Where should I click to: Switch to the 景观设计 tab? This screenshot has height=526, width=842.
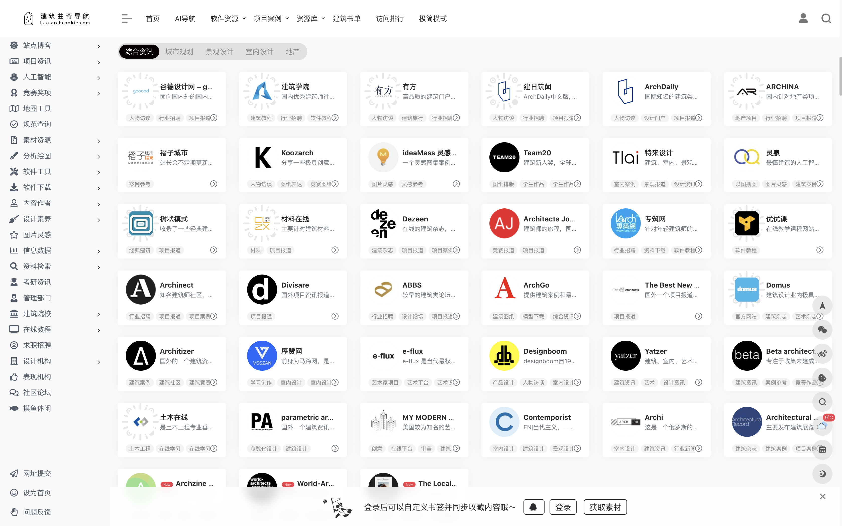(x=219, y=52)
